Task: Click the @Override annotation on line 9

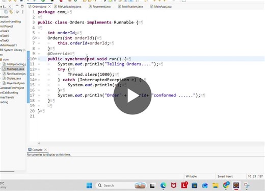Action: 59,54
